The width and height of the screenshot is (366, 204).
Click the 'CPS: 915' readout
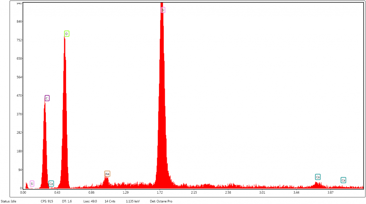click(47, 201)
